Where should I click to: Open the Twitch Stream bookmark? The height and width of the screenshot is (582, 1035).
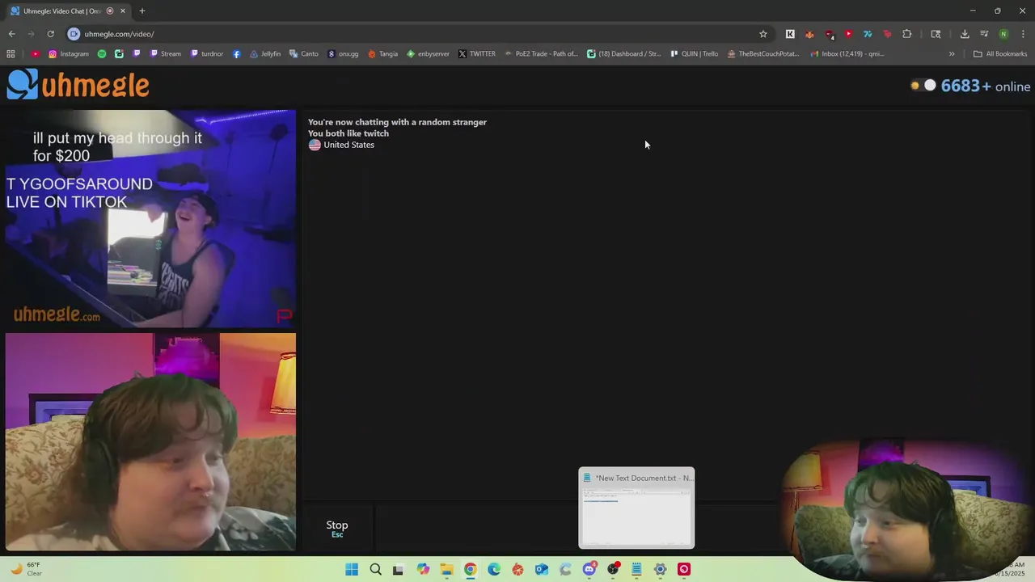coord(165,54)
